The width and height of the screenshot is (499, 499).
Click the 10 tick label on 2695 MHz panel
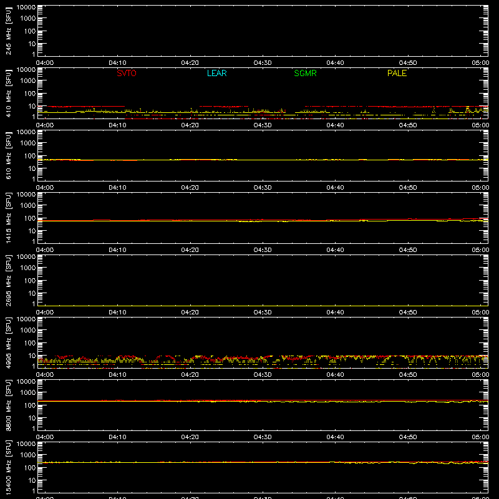point(32,293)
